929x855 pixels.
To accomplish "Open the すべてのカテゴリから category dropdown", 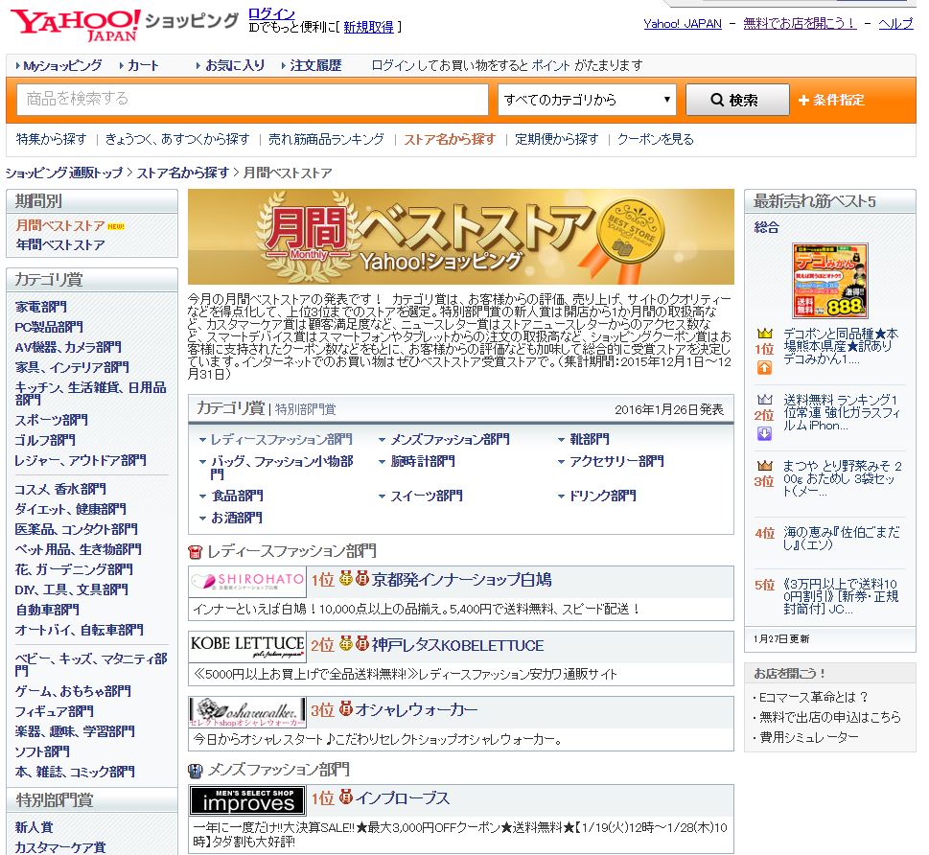I will [x=587, y=100].
